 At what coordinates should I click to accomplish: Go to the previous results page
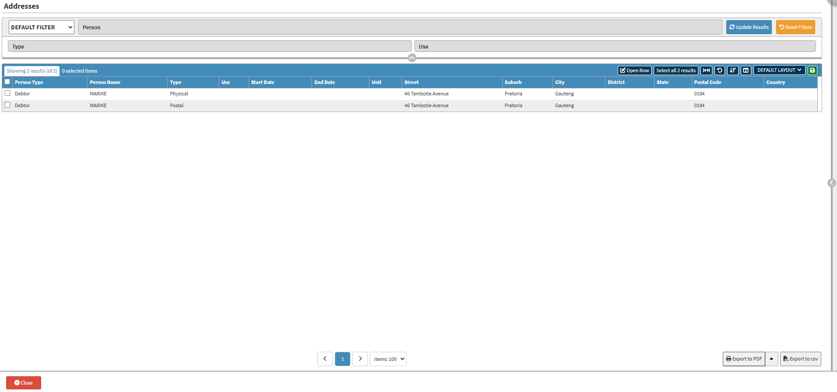325,359
